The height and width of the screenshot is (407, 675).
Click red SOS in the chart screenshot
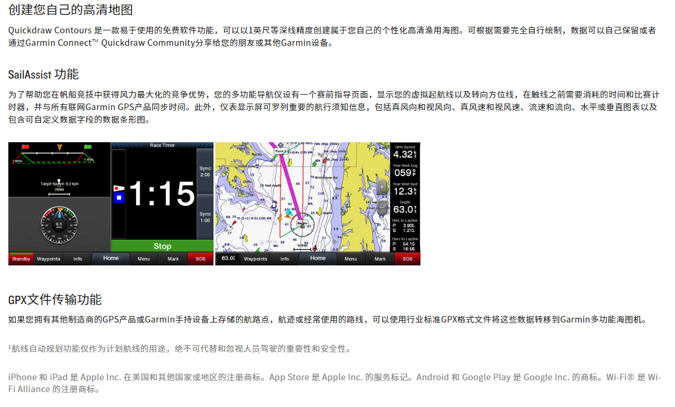407,259
